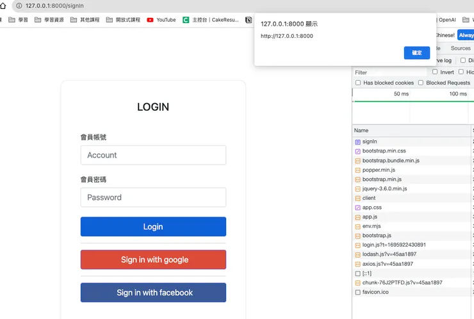
Task: Toggle the Invert checkbox
Action: (435, 72)
